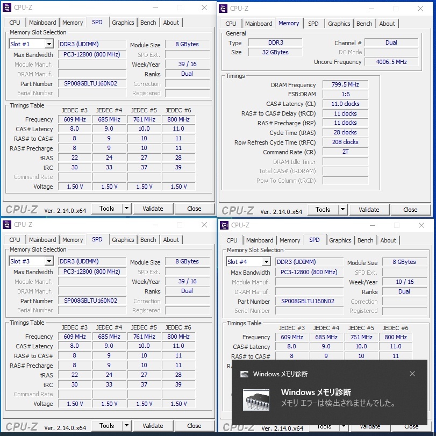This screenshot has height=436, width=436.
Task: Click memory Size value 32 GBytes
Action: 275,52
